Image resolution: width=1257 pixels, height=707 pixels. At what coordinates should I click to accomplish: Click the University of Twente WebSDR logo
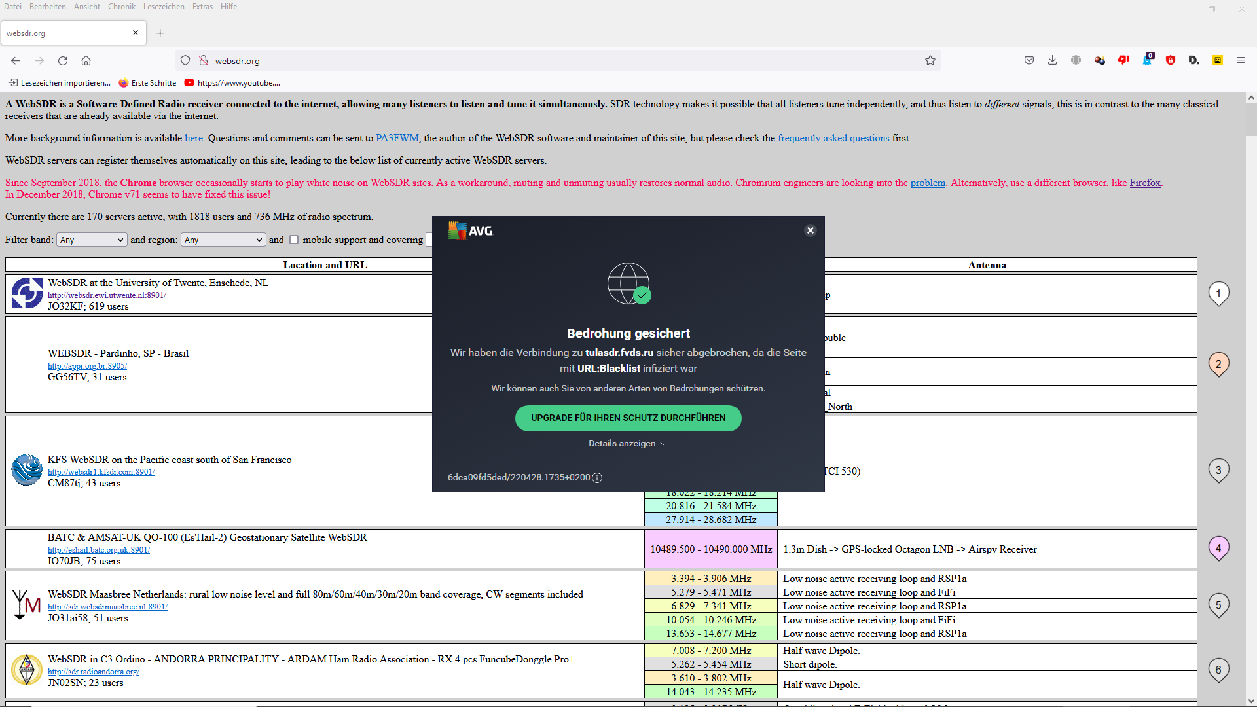pos(27,293)
